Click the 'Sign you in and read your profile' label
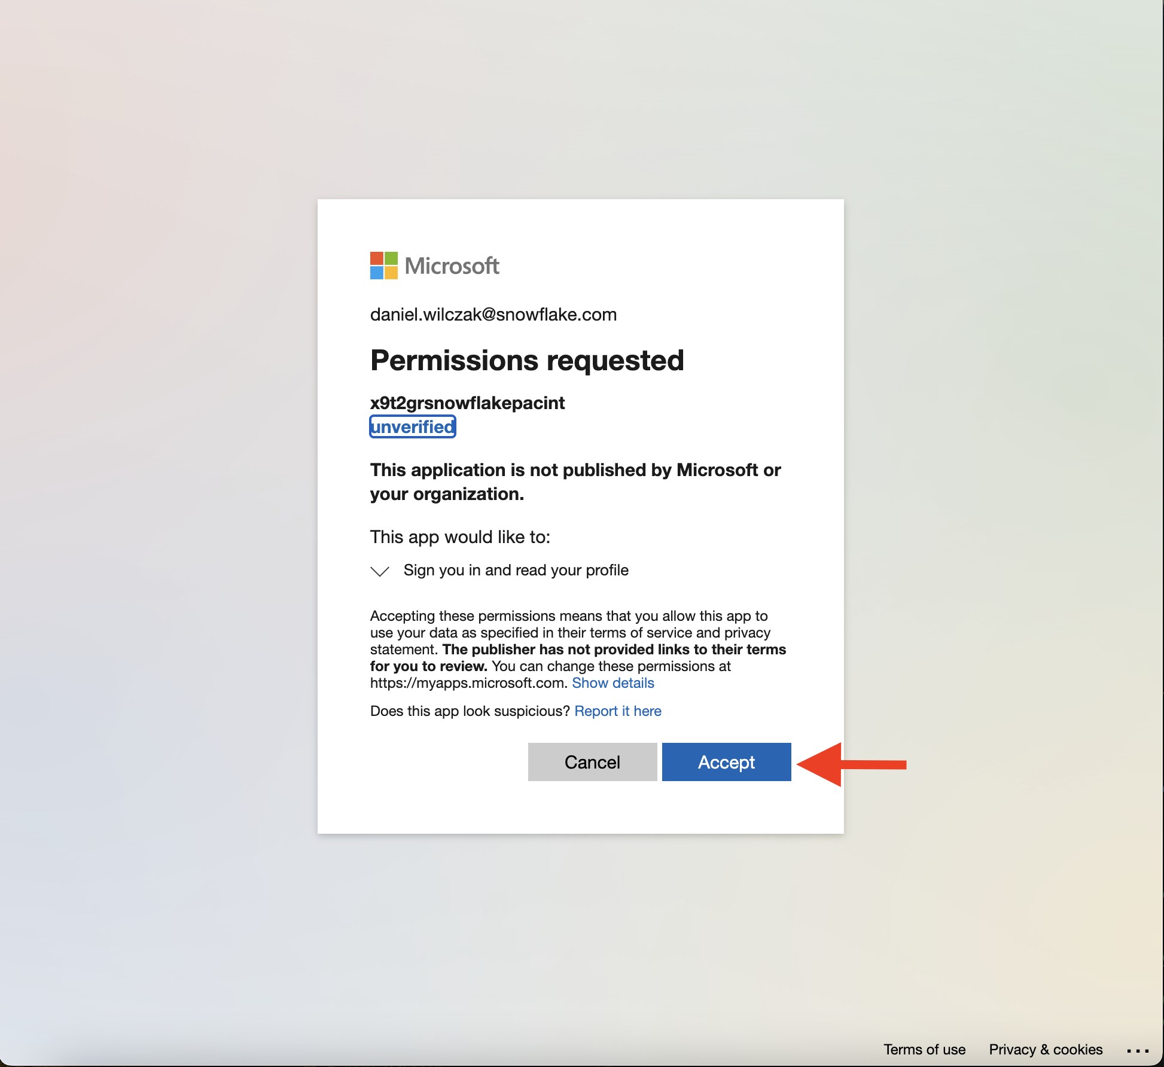The image size is (1164, 1067). 516,570
